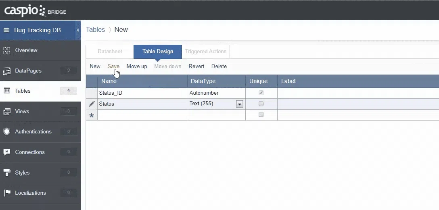439x210 pixels.
Task: Click the Connections icon in sidebar
Action: click(7, 152)
